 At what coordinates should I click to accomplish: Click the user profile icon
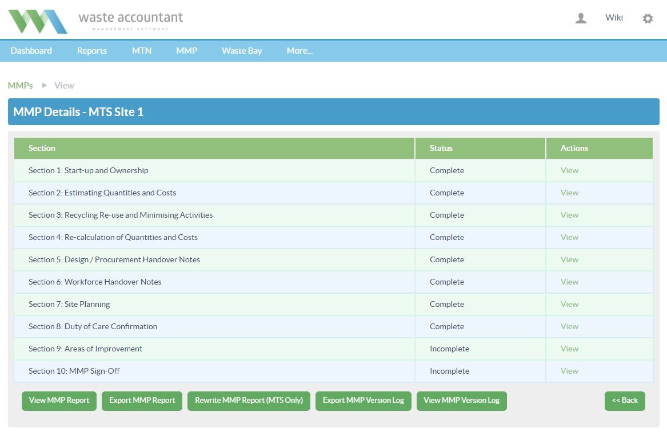(581, 18)
